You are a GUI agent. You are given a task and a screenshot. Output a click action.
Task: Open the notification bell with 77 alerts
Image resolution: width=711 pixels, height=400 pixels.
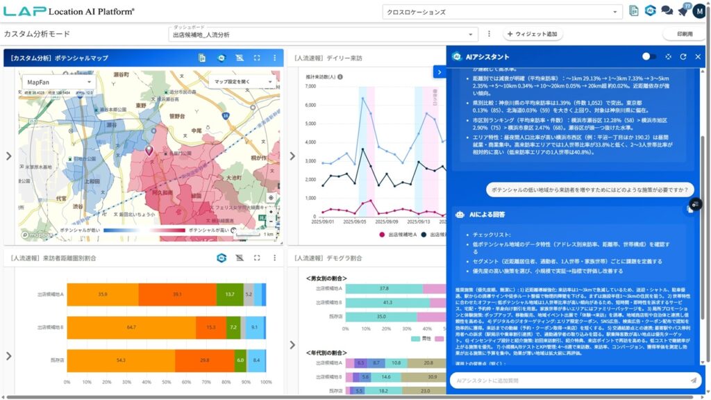[683, 10]
